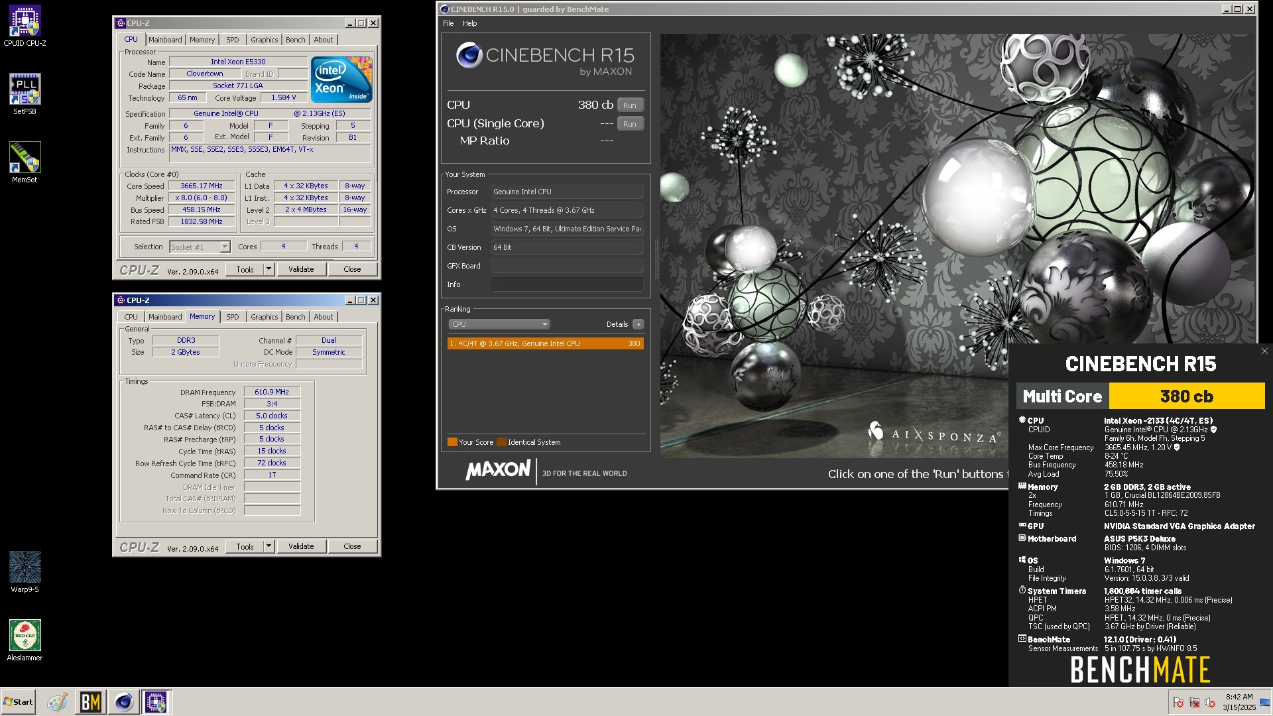Click the MAXON logo in Cinebench footer
The image size is (1273, 716).
(x=498, y=471)
